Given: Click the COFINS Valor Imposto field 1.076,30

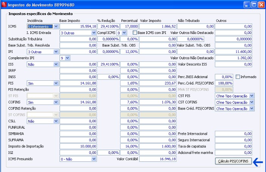Looking at the screenshot, I should point(158,102).
